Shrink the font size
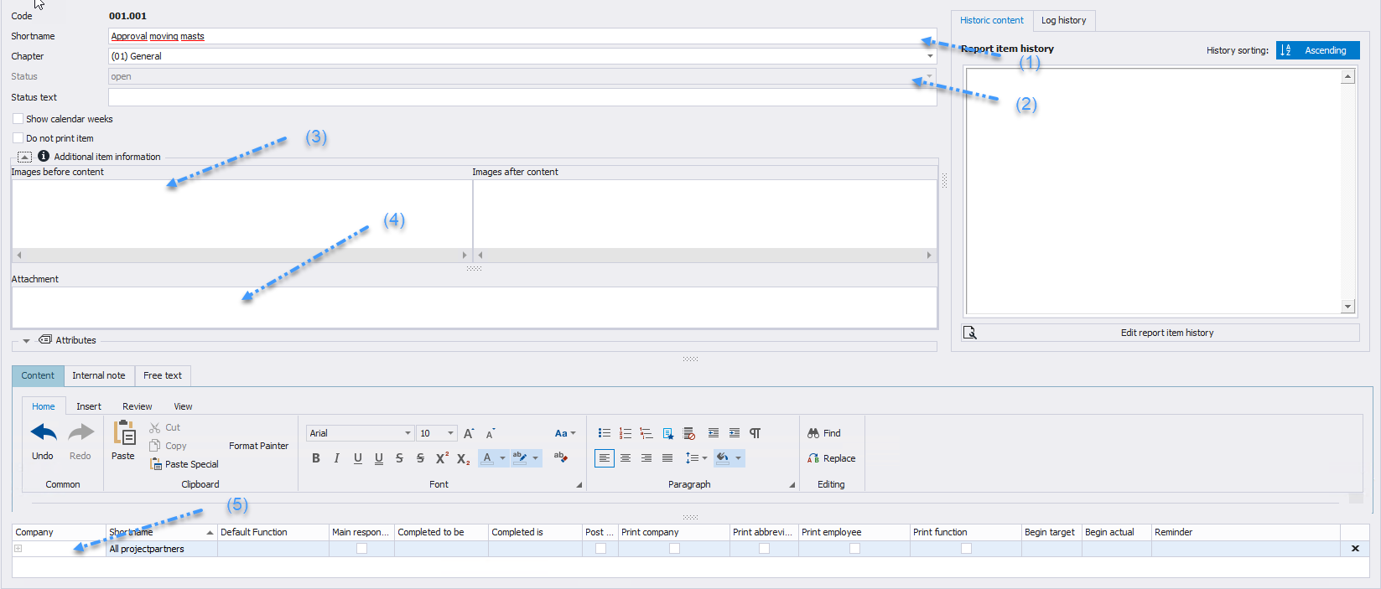The width and height of the screenshot is (1381, 589). tap(491, 433)
